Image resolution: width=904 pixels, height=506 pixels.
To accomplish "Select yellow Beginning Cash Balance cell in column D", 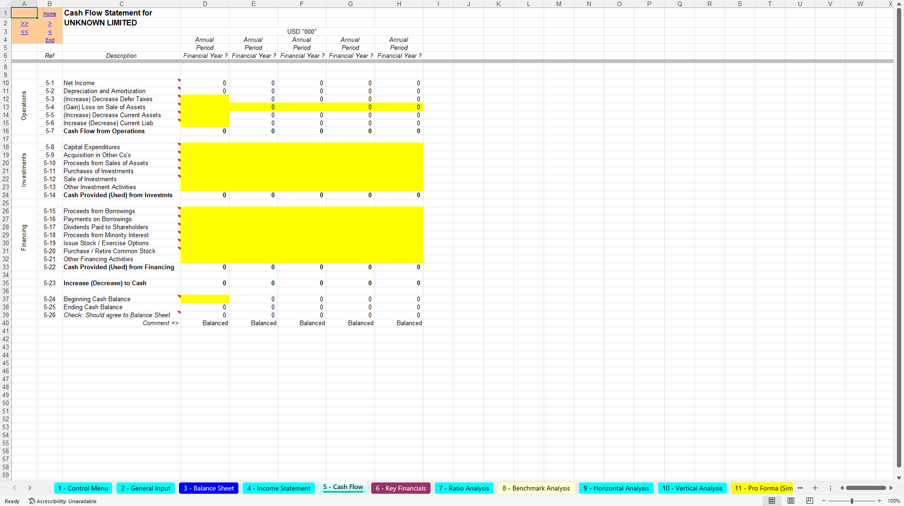I will point(205,299).
